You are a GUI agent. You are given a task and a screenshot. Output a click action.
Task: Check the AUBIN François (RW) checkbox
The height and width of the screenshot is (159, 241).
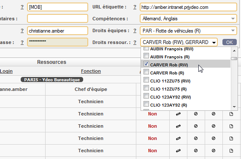[x=146, y=49]
